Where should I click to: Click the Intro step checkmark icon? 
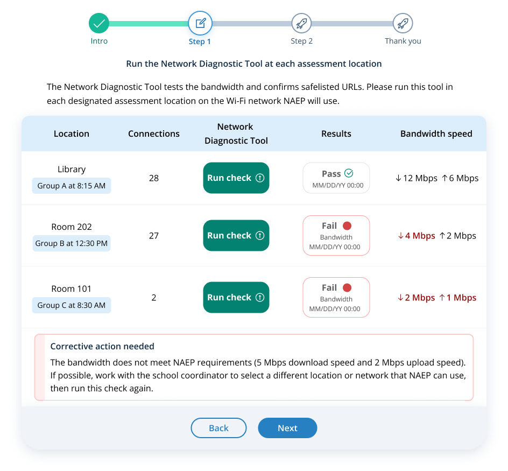(x=99, y=24)
